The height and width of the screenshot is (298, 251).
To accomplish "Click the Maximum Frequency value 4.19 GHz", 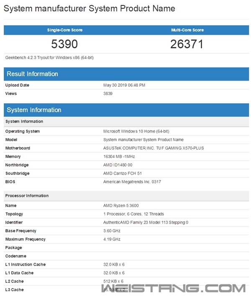I will 112,239.
